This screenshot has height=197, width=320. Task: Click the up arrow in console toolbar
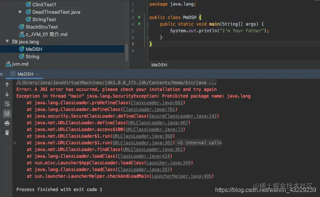pos(7,85)
